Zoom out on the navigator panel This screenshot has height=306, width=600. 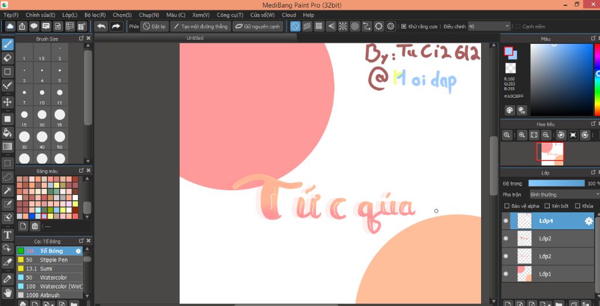pyautogui.click(x=546, y=135)
